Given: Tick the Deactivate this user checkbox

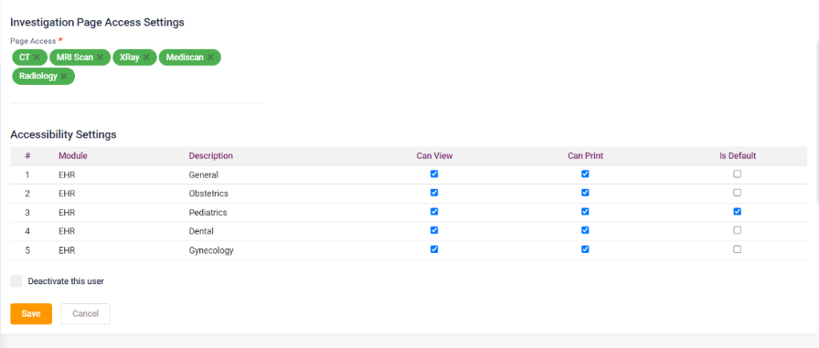Looking at the screenshot, I should click(x=17, y=281).
